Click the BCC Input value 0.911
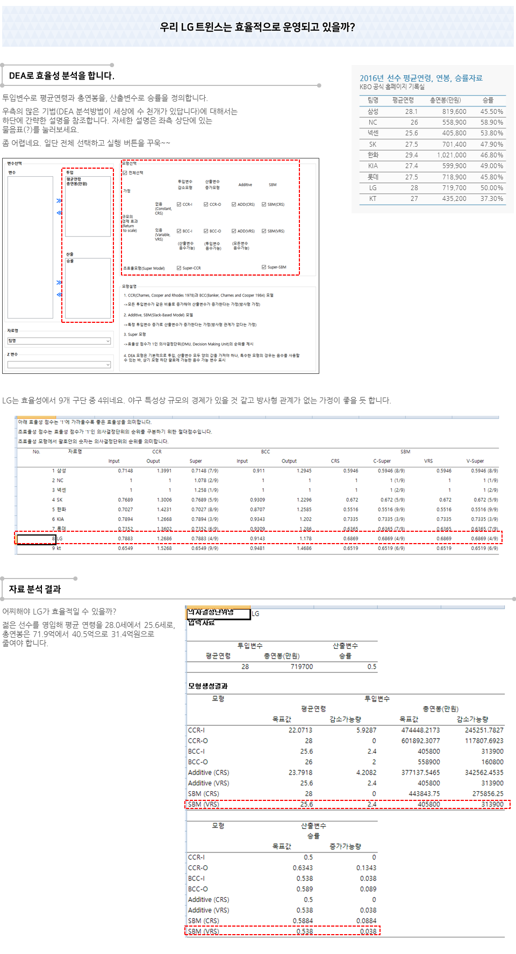 tap(259, 471)
